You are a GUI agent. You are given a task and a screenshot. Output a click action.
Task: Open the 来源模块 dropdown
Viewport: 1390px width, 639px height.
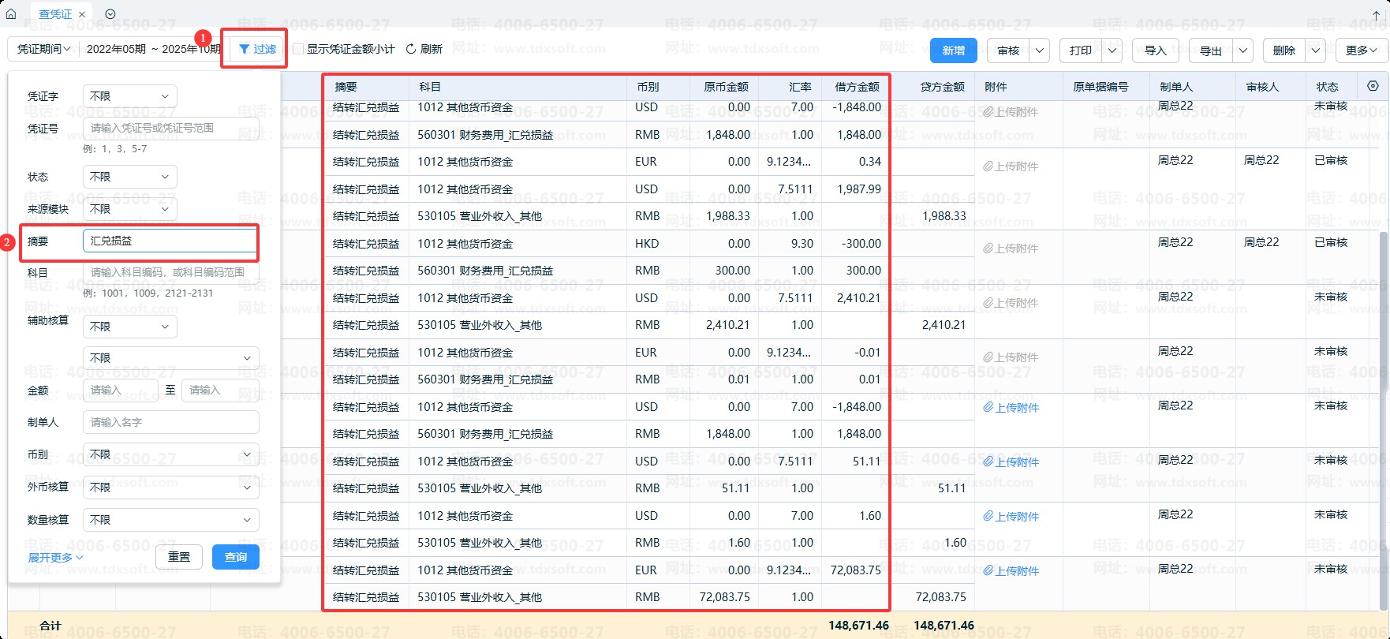tap(130, 209)
